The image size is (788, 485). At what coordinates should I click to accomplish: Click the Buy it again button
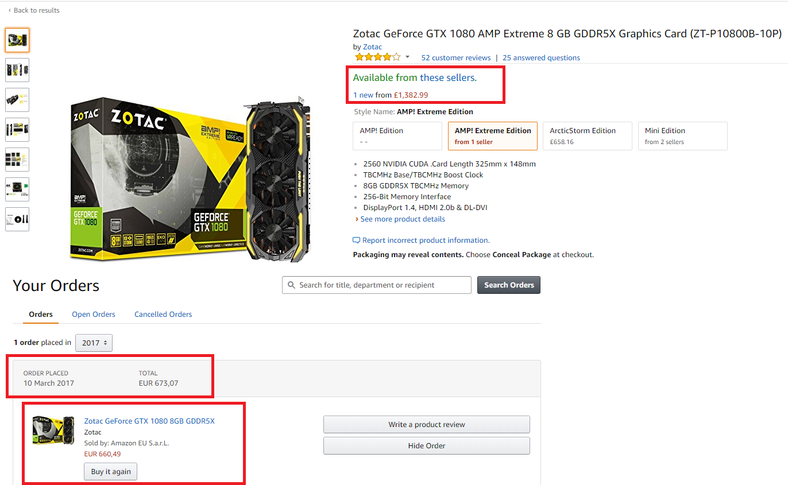[111, 472]
